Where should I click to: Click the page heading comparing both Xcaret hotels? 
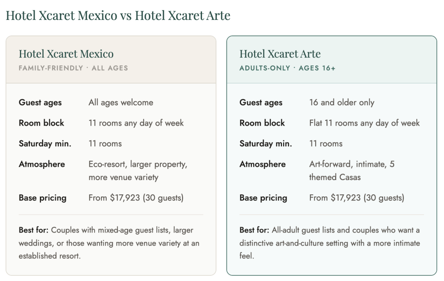click(x=118, y=16)
